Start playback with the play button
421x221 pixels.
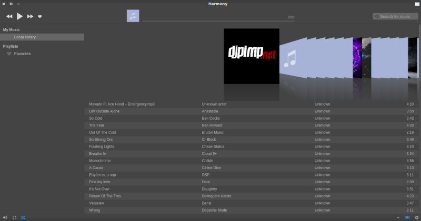19,16
